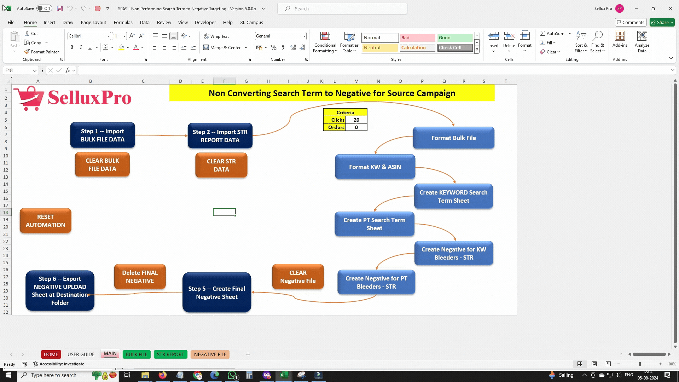This screenshot has width=679, height=382.
Task: Switch to the HOME tab
Action: [x=51, y=354]
